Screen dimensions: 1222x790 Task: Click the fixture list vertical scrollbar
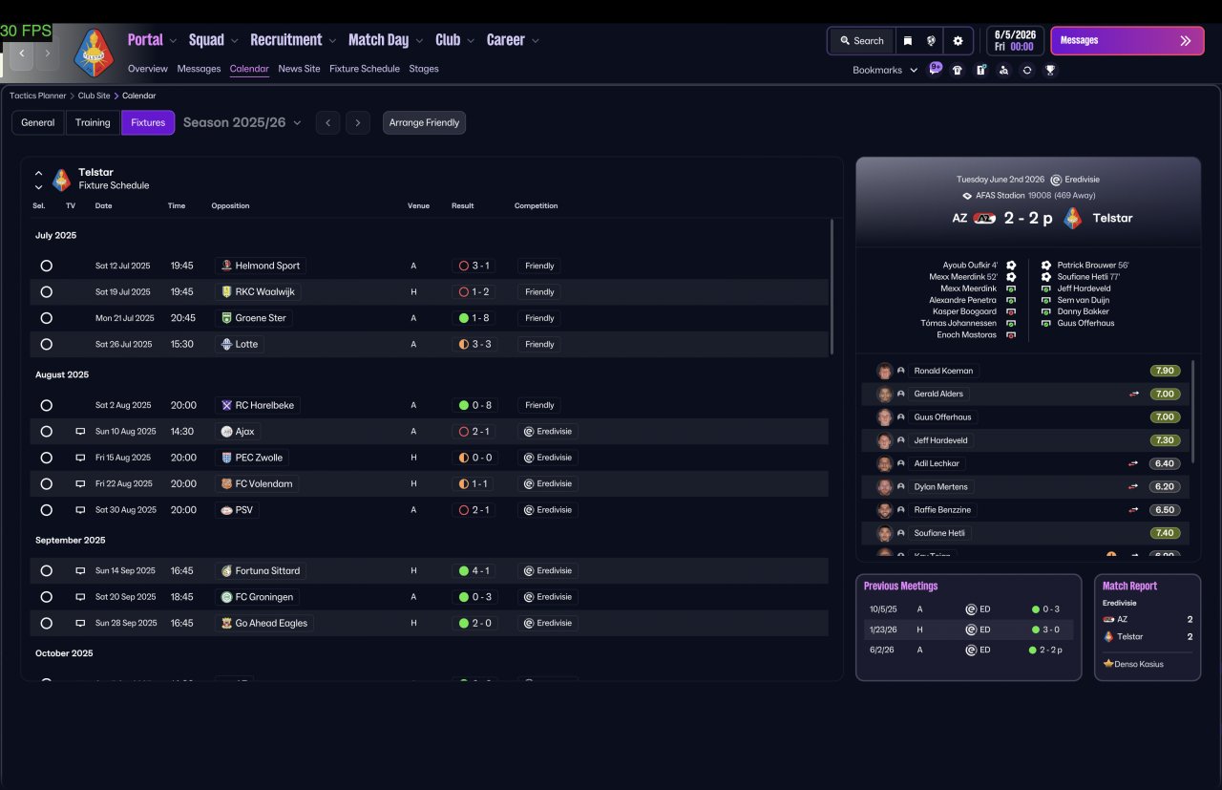(832, 287)
